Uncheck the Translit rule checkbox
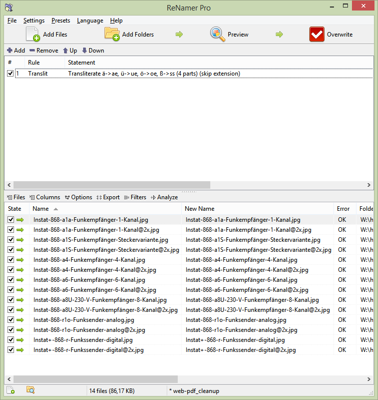 tap(10, 74)
